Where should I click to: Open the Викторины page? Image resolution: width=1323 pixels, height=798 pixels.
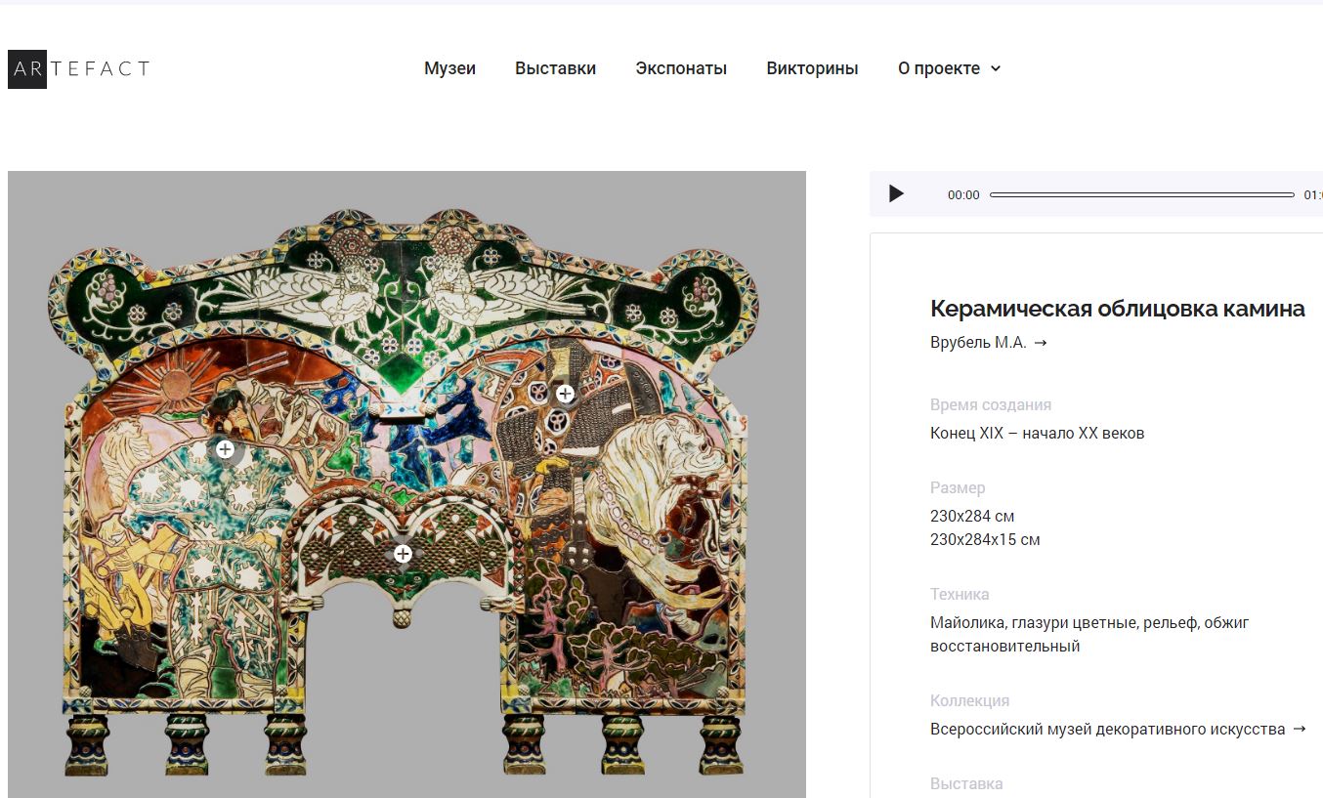pyautogui.click(x=812, y=68)
